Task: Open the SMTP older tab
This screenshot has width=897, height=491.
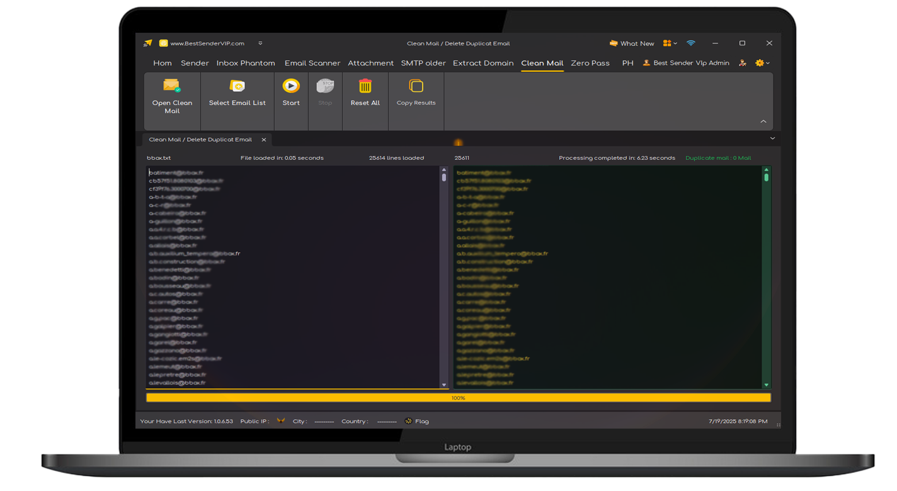Action: pos(423,63)
